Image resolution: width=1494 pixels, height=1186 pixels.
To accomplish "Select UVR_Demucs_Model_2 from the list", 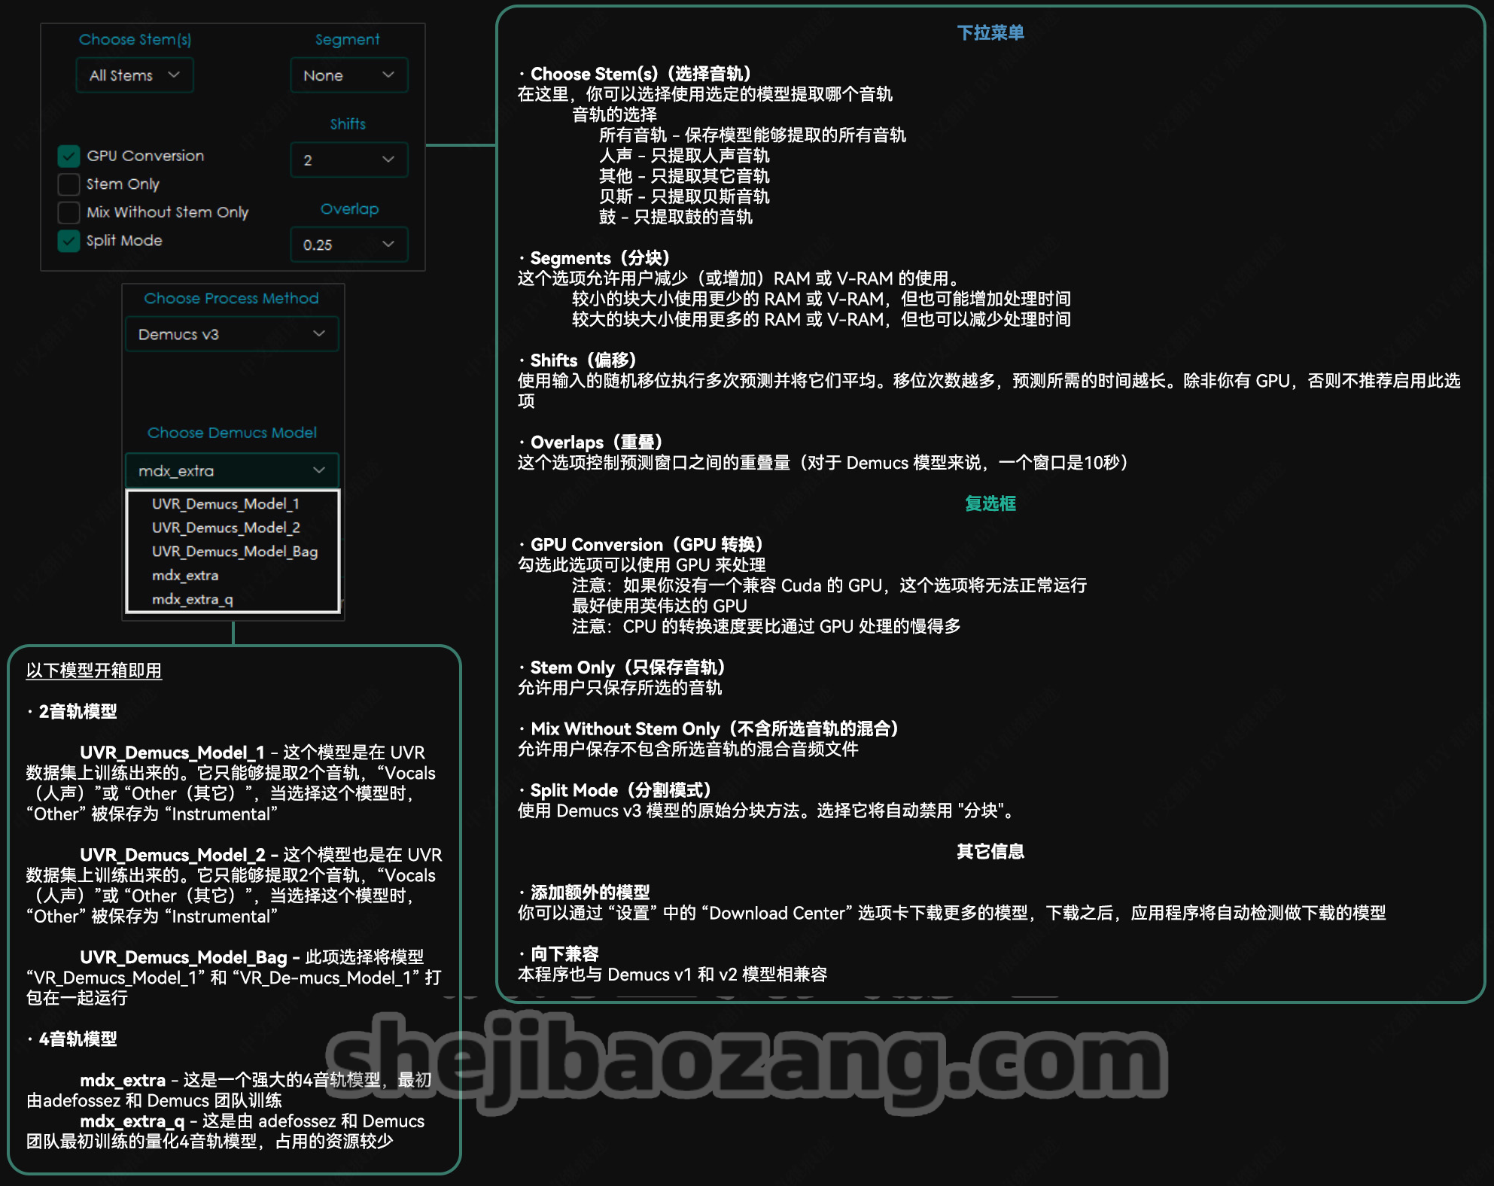I will click(233, 528).
